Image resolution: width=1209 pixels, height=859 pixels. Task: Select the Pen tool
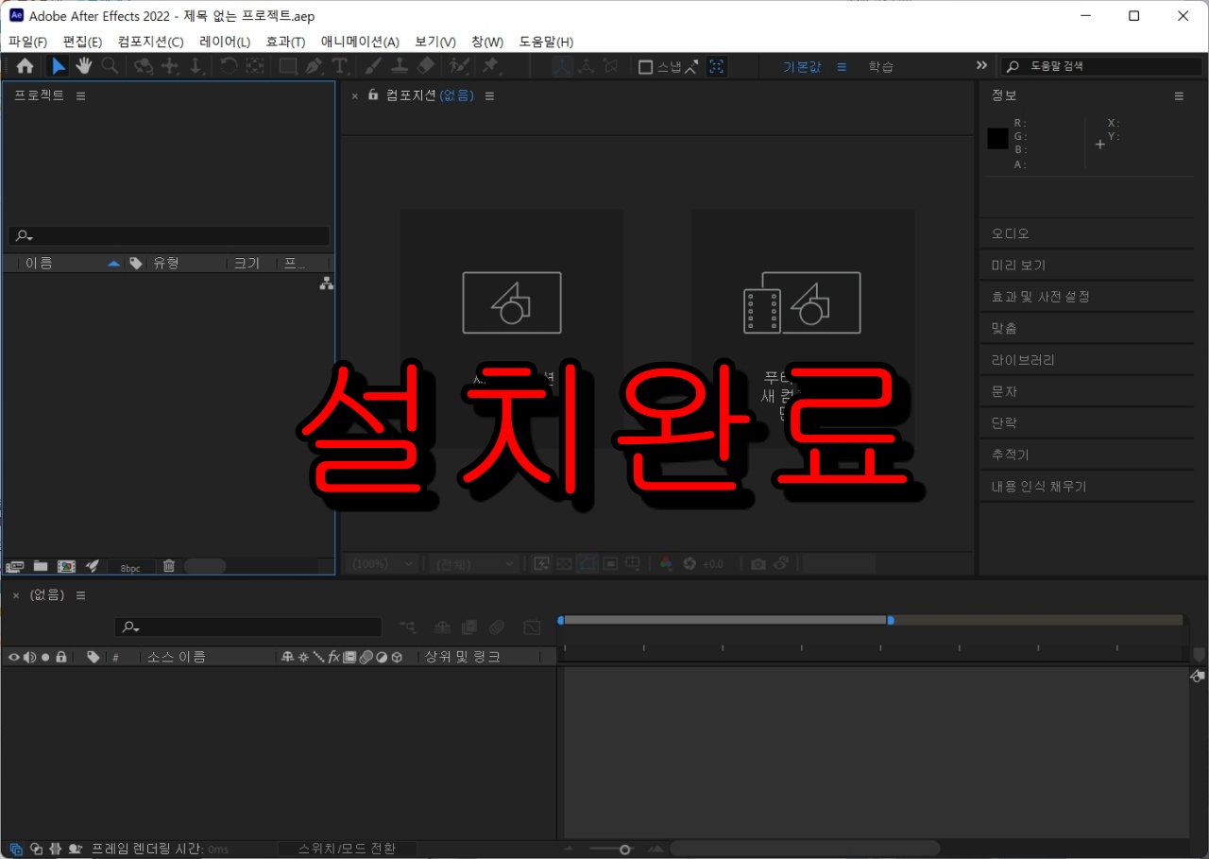(314, 66)
